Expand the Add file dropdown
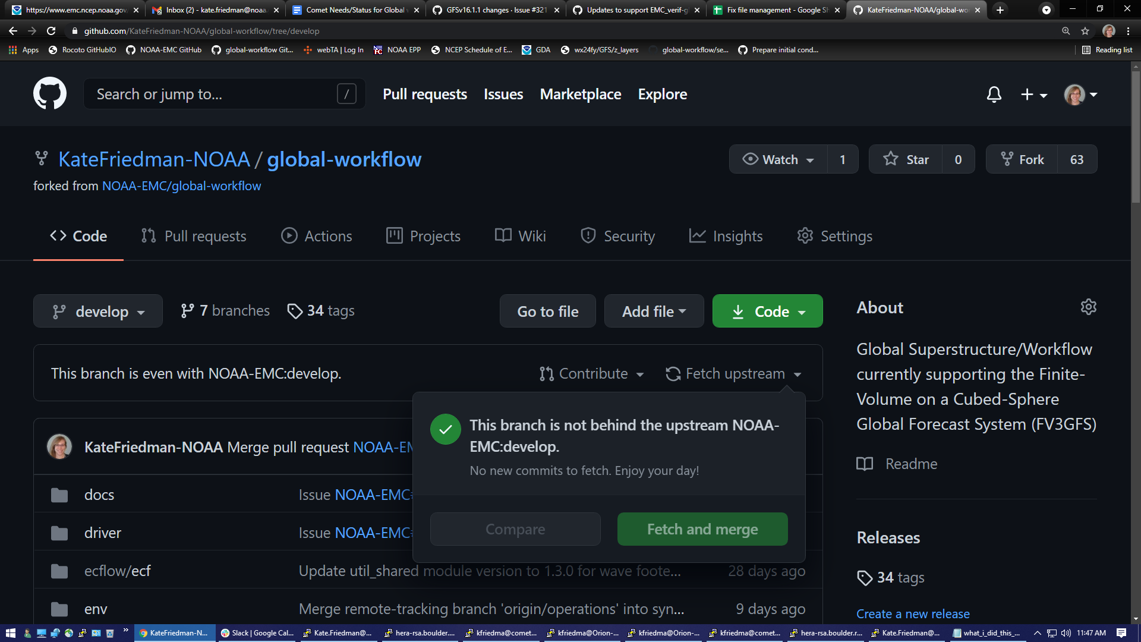This screenshot has width=1141, height=642. (654, 311)
